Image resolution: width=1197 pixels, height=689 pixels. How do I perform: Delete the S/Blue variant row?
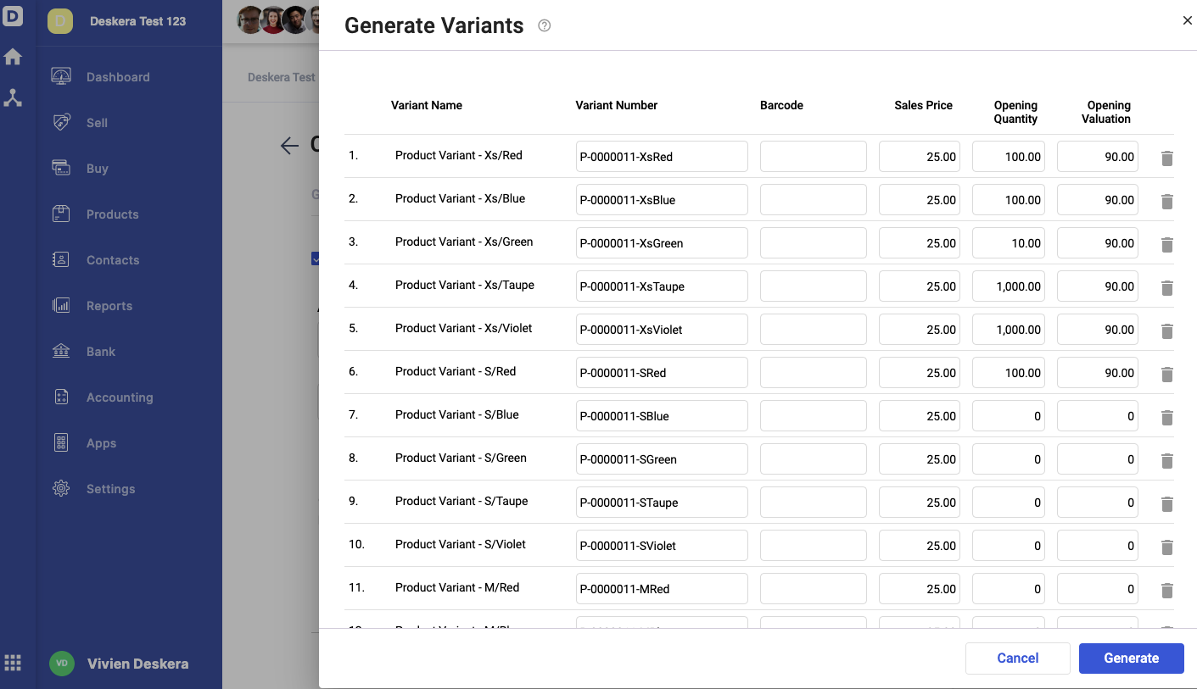(x=1167, y=418)
